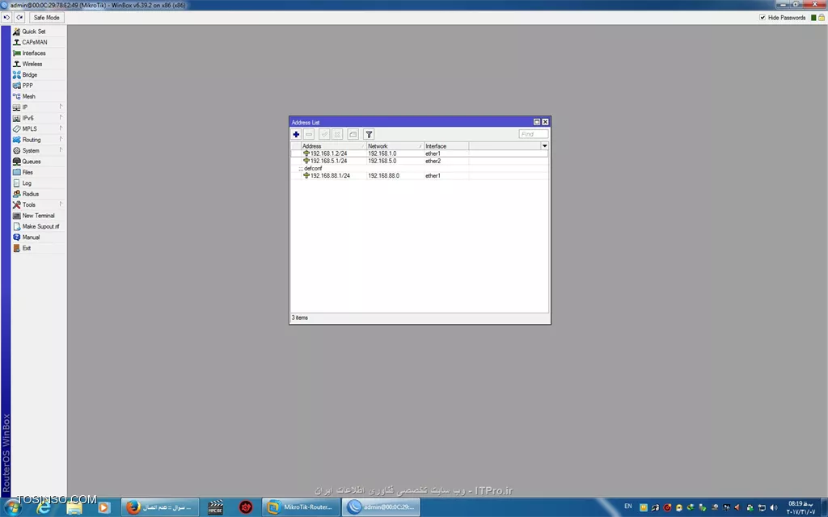Open the Interfaces menu item
The image size is (828, 517).
point(34,53)
